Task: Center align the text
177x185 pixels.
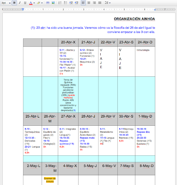Action: tap(89, 3)
